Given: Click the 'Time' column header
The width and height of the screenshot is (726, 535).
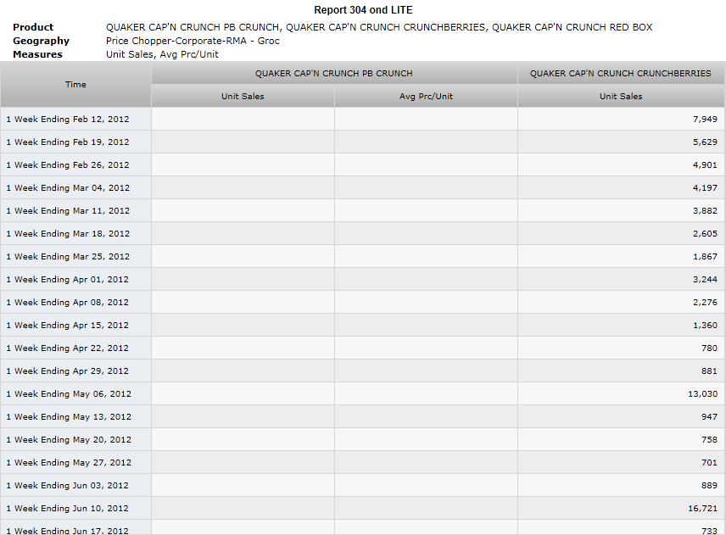Looking at the screenshot, I should tap(76, 85).
